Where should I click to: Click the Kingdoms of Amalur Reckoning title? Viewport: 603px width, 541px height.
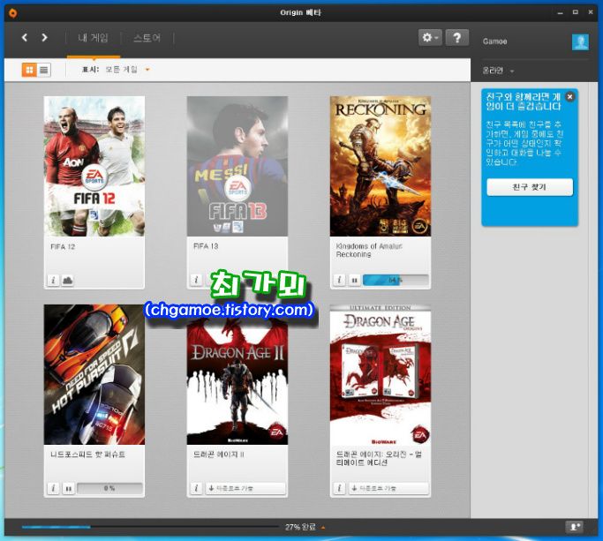coord(369,251)
